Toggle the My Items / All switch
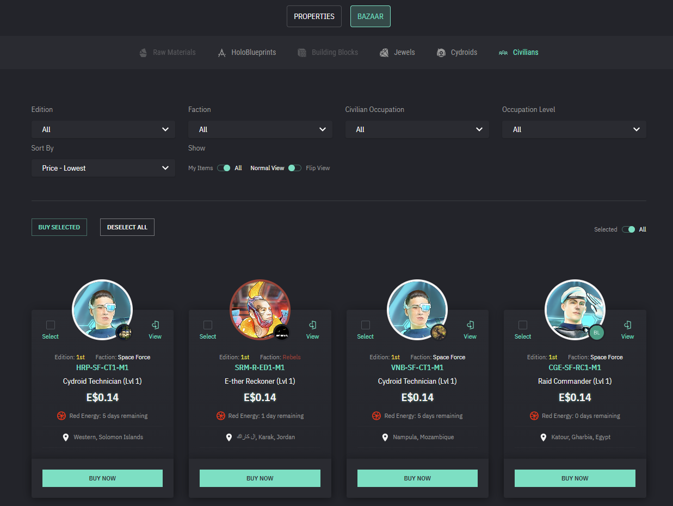Image resolution: width=673 pixels, height=506 pixels. click(224, 168)
